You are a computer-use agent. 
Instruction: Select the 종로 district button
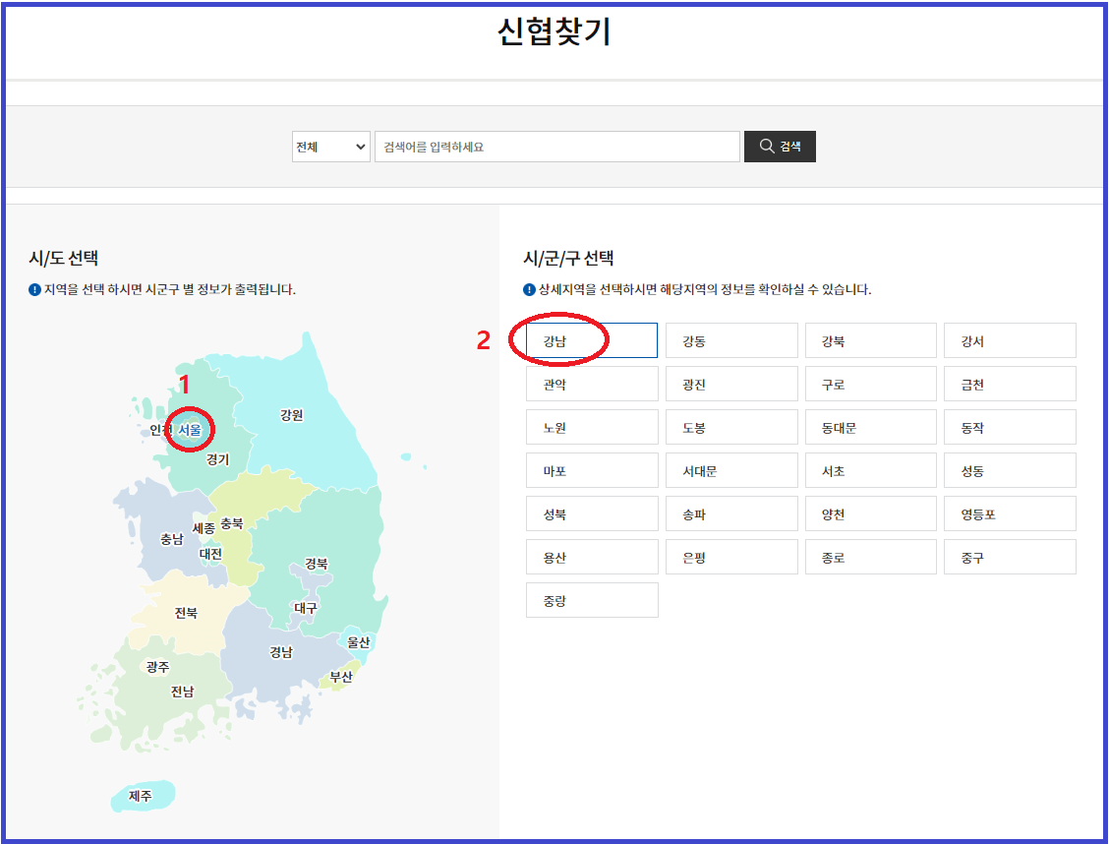coord(870,556)
